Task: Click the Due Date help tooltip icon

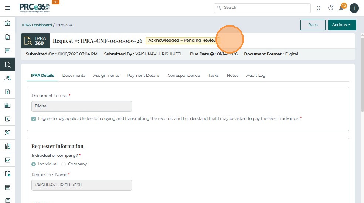Action: [212, 54]
